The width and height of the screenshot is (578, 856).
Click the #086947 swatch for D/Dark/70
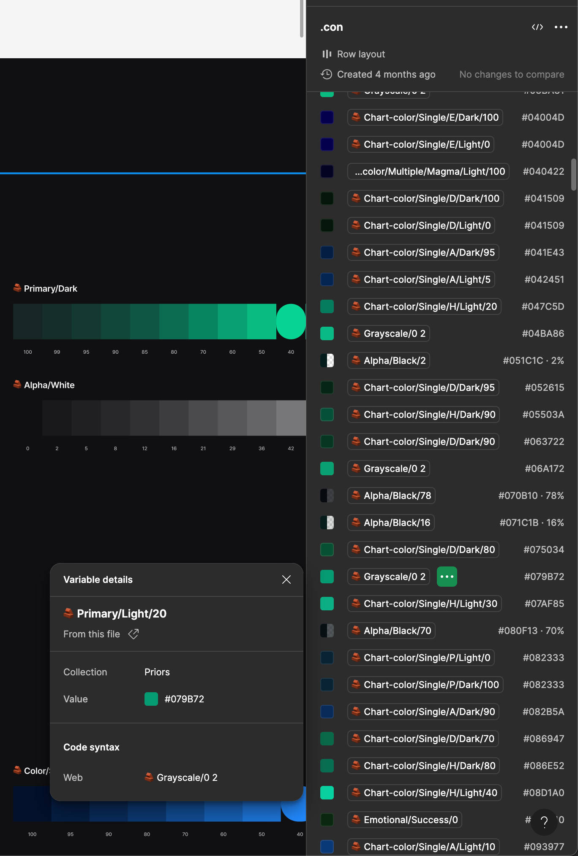coord(327,739)
